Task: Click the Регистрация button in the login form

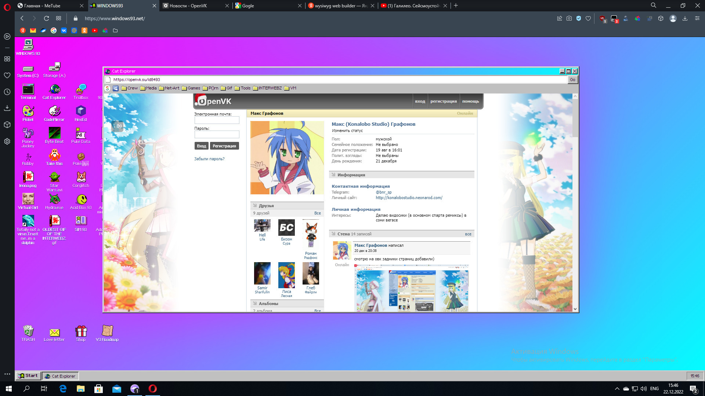Action: (224, 146)
